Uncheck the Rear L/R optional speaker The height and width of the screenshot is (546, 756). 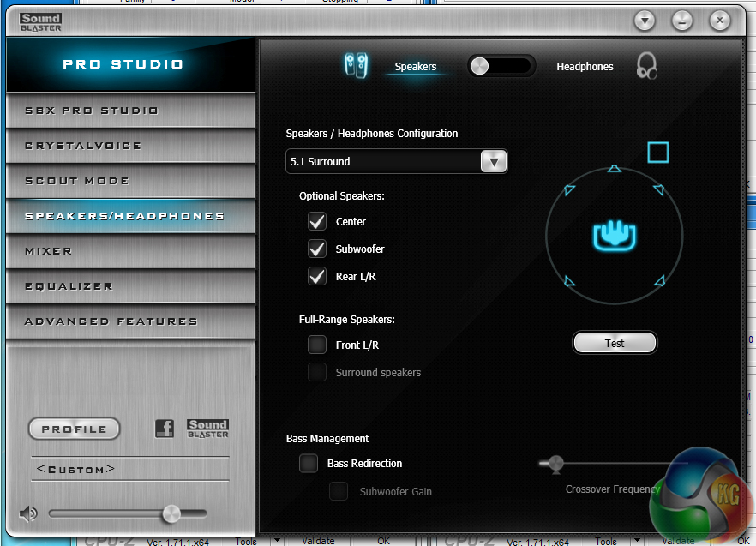coord(317,276)
